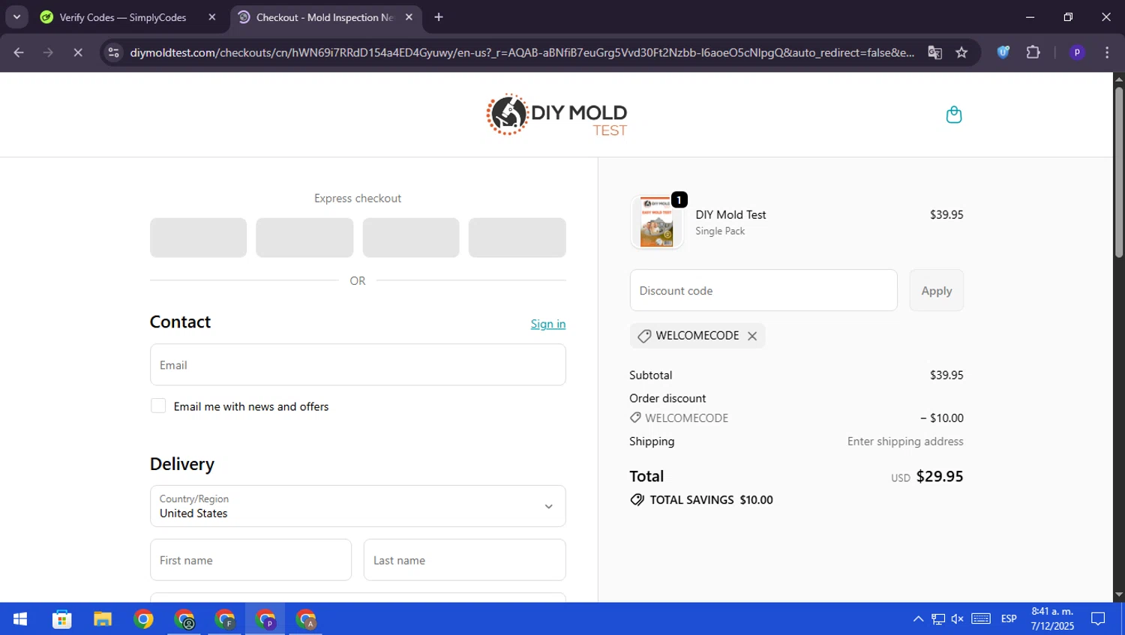The image size is (1125, 635).
Task: Focus the Last name field
Action: 465,560
